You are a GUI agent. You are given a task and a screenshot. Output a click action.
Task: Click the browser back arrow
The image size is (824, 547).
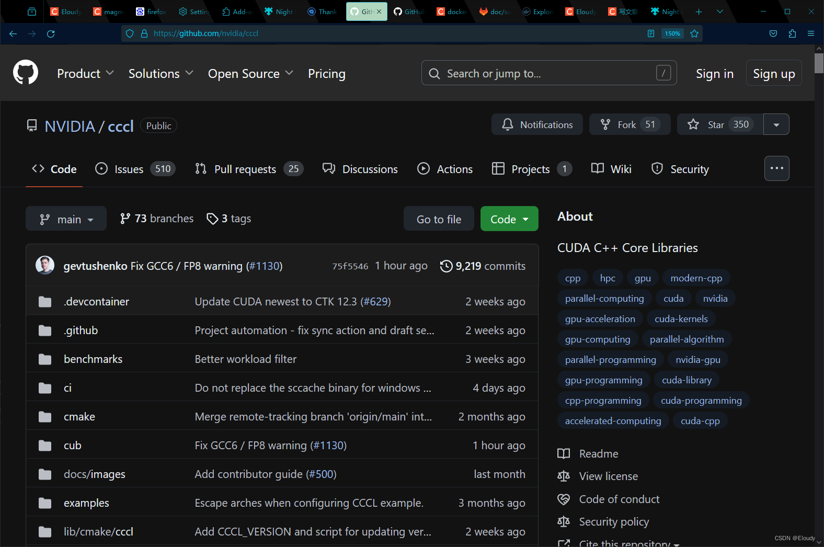tap(13, 33)
